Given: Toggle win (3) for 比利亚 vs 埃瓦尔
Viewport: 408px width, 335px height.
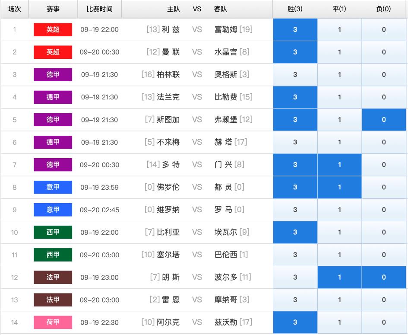Looking at the screenshot, I should point(295,233).
